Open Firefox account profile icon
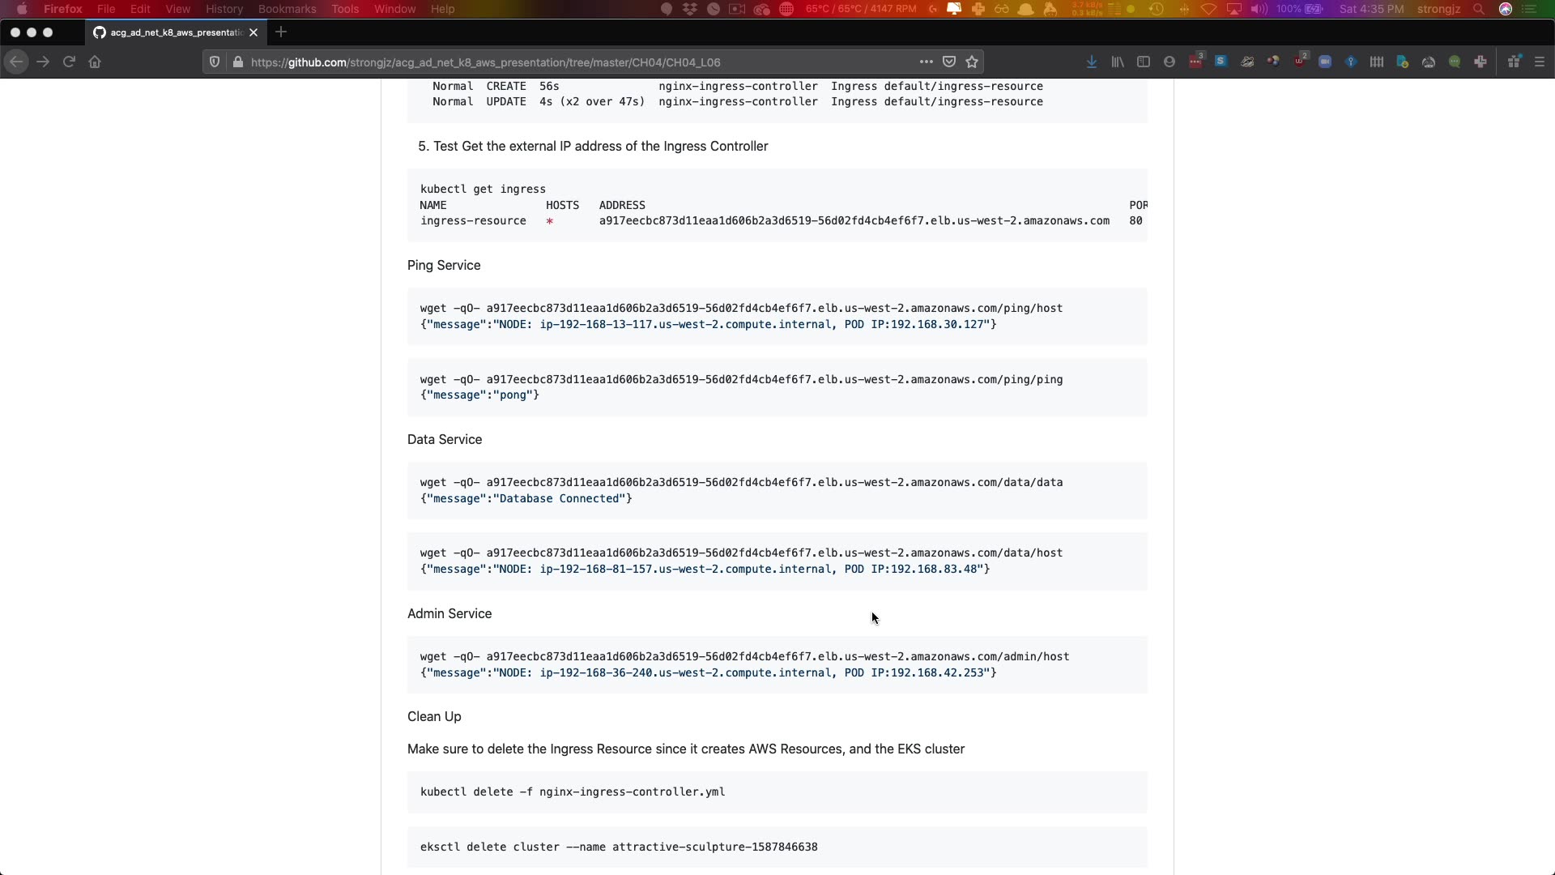1555x875 pixels. [1169, 62]
